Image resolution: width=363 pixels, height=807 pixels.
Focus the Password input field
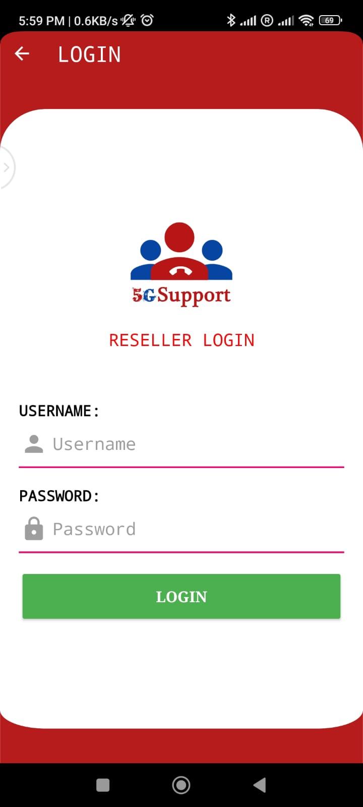(x=181, y=529)
